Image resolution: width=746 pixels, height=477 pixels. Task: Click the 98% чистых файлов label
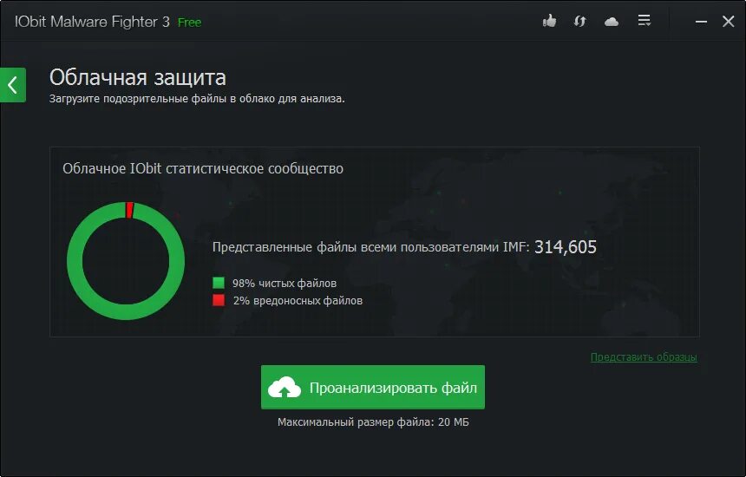pos(285,283)
